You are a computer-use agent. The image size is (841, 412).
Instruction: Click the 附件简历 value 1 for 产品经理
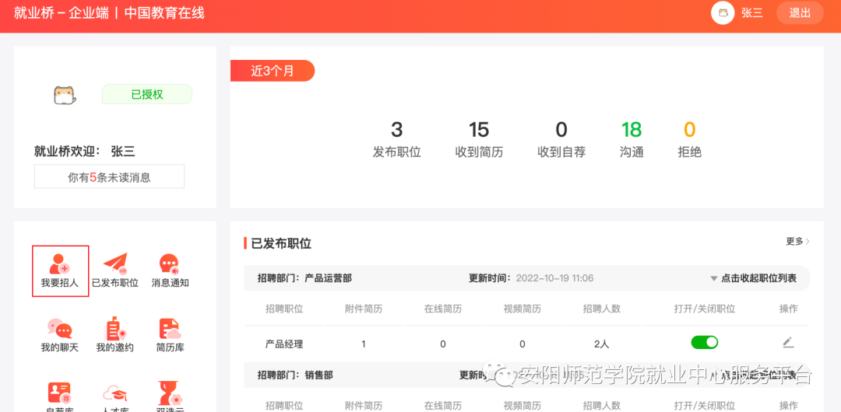tap(363, 344)
